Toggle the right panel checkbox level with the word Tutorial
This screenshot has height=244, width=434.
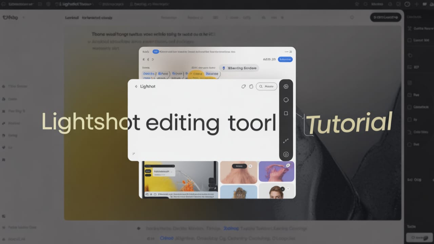409,120
